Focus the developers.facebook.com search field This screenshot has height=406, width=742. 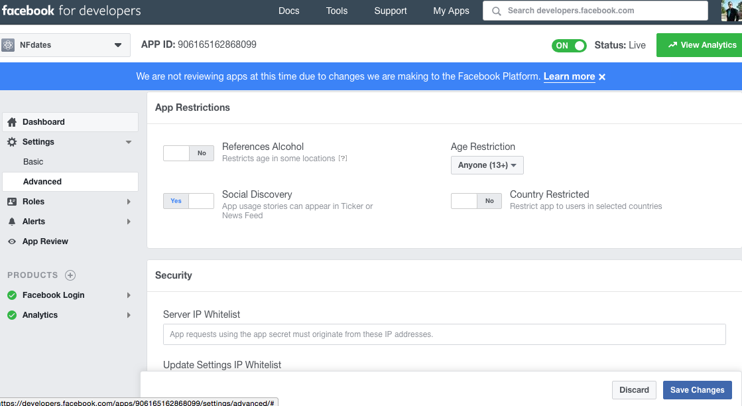click(x=595, y=11)
